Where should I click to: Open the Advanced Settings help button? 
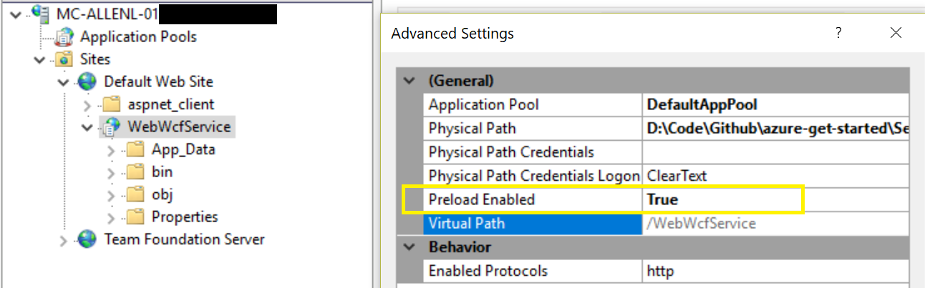(838, 33)
